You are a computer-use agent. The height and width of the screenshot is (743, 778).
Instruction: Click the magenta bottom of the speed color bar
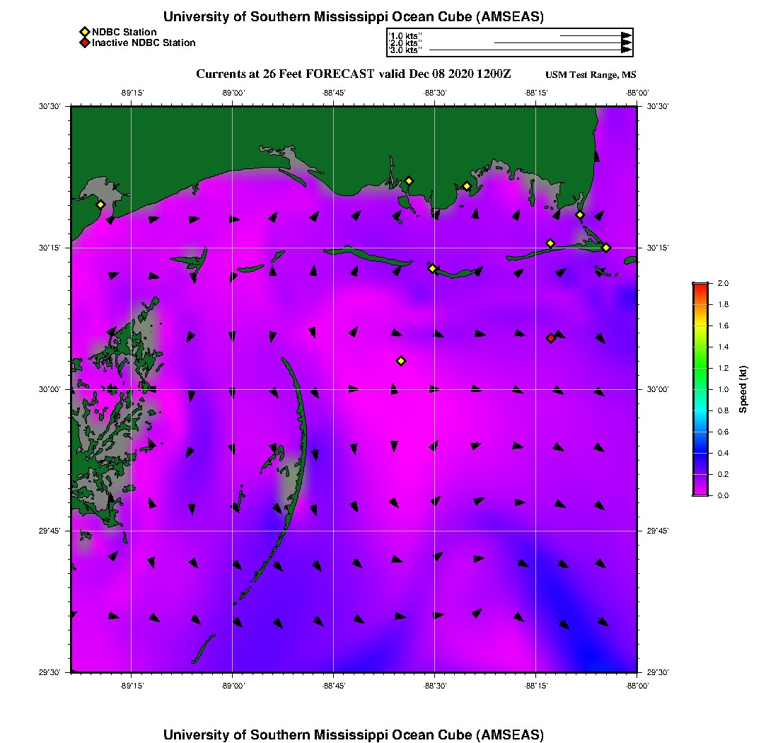pos(699,491)
